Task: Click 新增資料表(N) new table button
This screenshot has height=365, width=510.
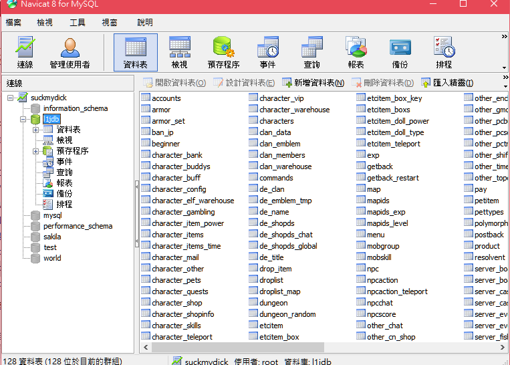Action: (313, 83)
